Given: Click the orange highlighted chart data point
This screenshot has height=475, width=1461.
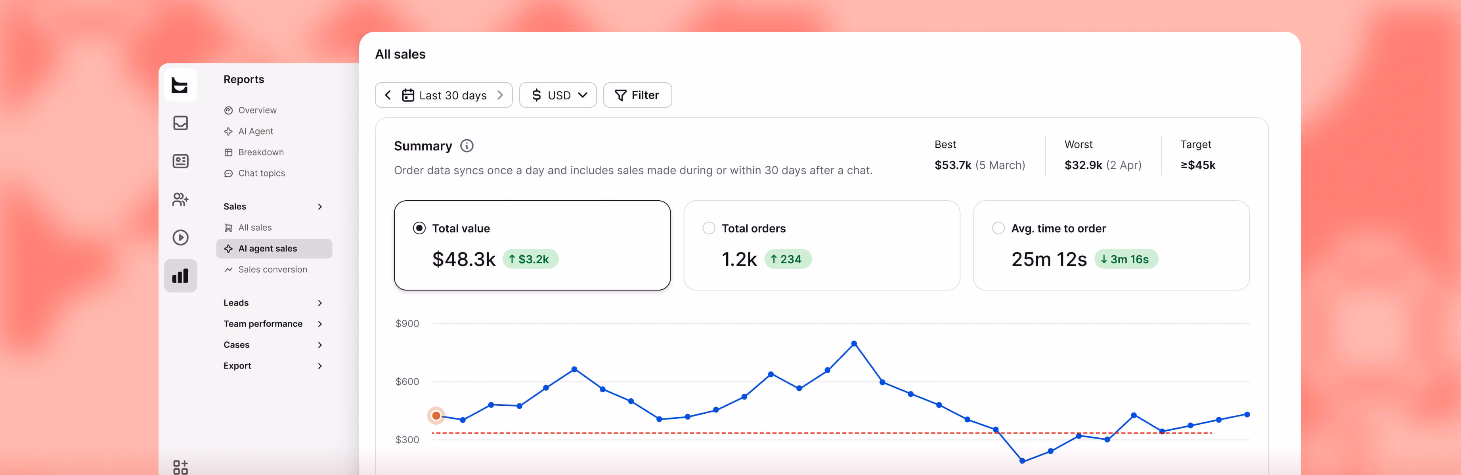Looking at the screenshot, I should (436, 416).
